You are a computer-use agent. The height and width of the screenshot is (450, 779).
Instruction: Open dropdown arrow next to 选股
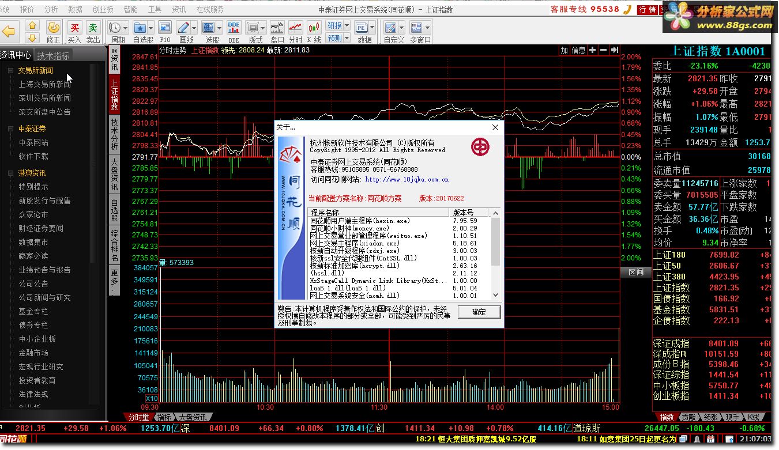pyautogui.click(x=219, y=28)
